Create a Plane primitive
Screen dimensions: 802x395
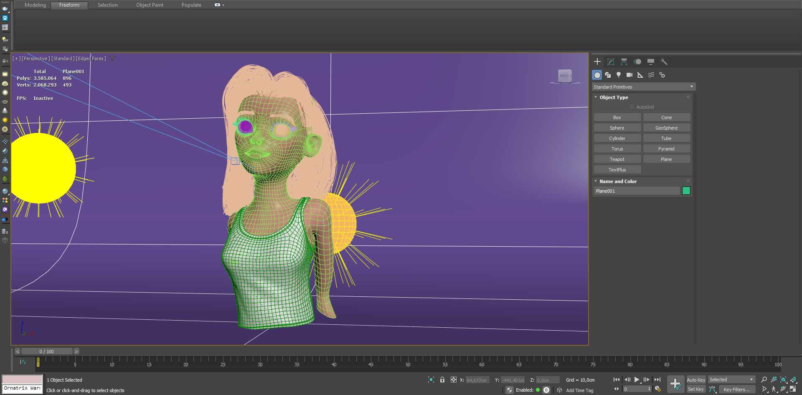[666, 159]
